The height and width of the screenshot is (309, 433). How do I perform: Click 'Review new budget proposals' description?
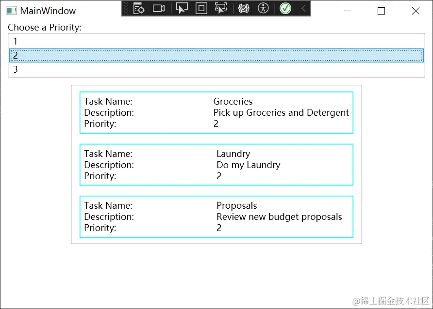pos(279,217)
